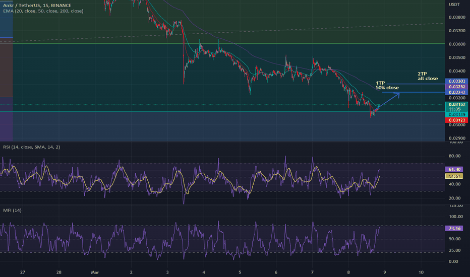Click the 0.03000 price axis tick
This screenshot has width=470, height=277.
point(457,125)
